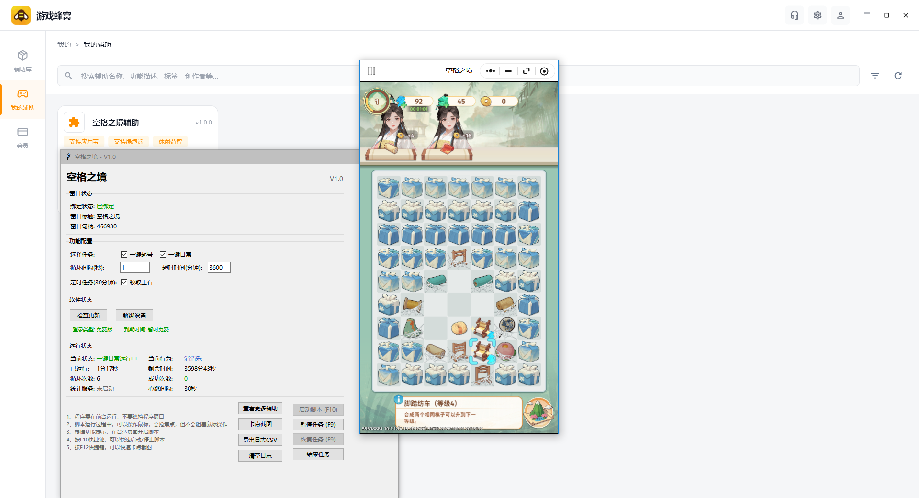Open the 会员 sidebar tab
Screen dimensions: 919x498
22,138
